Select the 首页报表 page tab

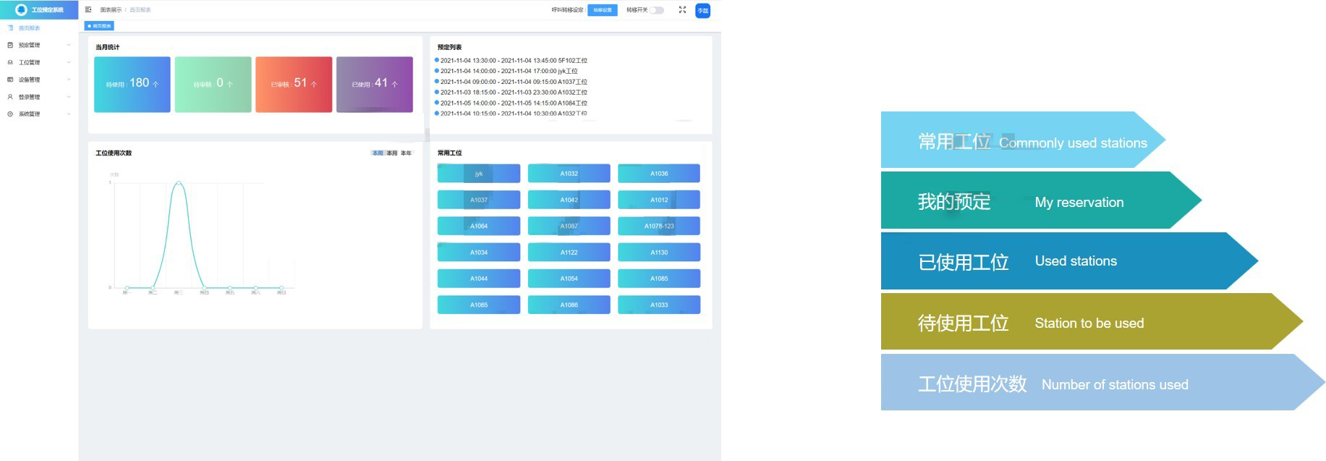[x=100, y=26]
